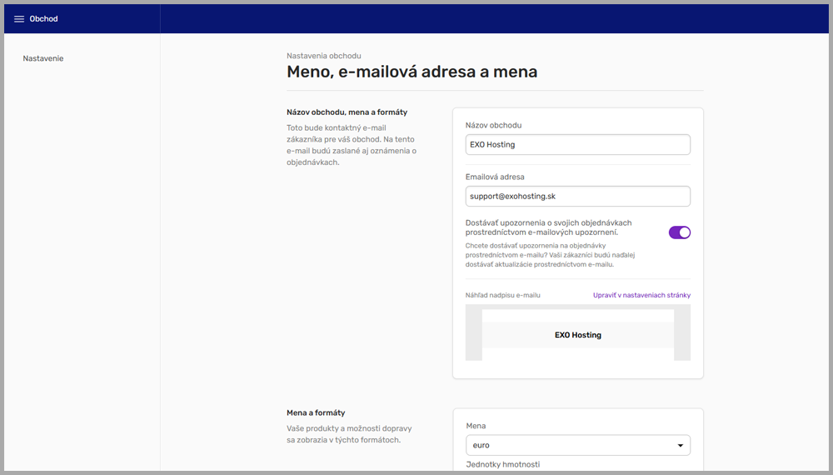Disable e-mail order notifications toggle
Viewport: 833px width, 475px height.
pos(679,232)
